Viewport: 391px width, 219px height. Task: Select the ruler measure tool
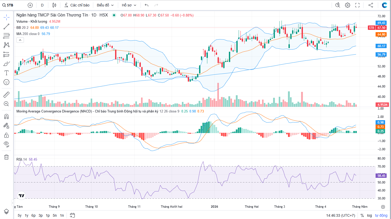(x=6, y=95)
